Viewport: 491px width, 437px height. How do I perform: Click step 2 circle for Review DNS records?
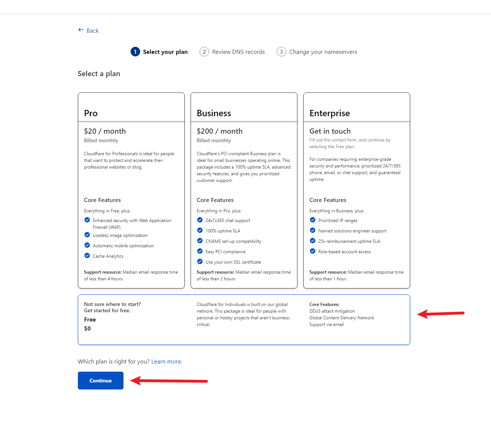click(204, 52)
